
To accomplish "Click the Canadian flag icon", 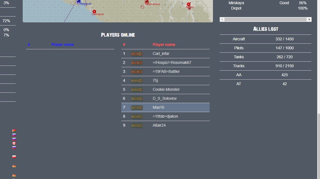I will [14, 143].
